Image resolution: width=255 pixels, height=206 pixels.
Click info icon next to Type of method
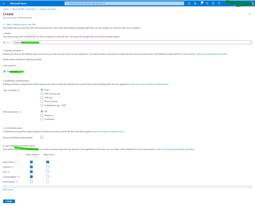coord(19,90)
